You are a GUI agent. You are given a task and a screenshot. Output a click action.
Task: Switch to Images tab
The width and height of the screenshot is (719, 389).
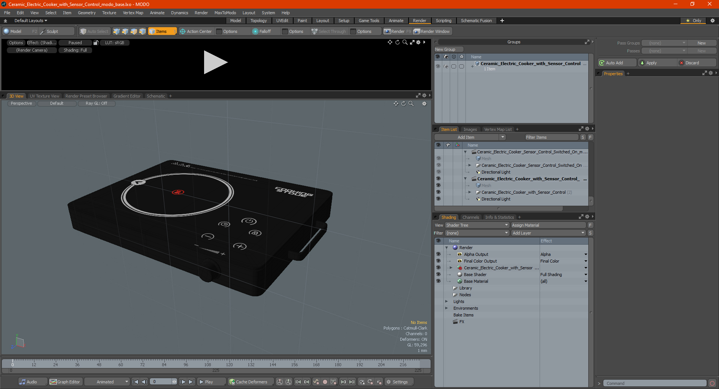[470, 129]
